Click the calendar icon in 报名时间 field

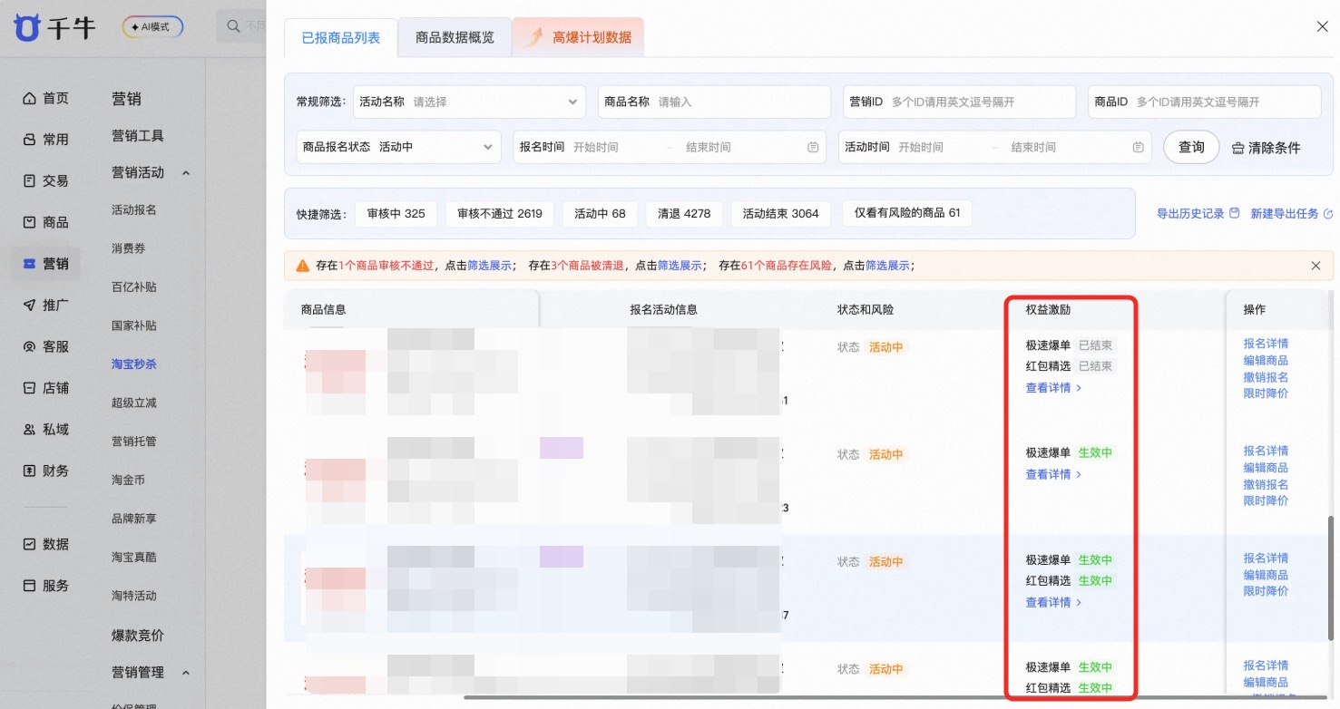point(813,147)
